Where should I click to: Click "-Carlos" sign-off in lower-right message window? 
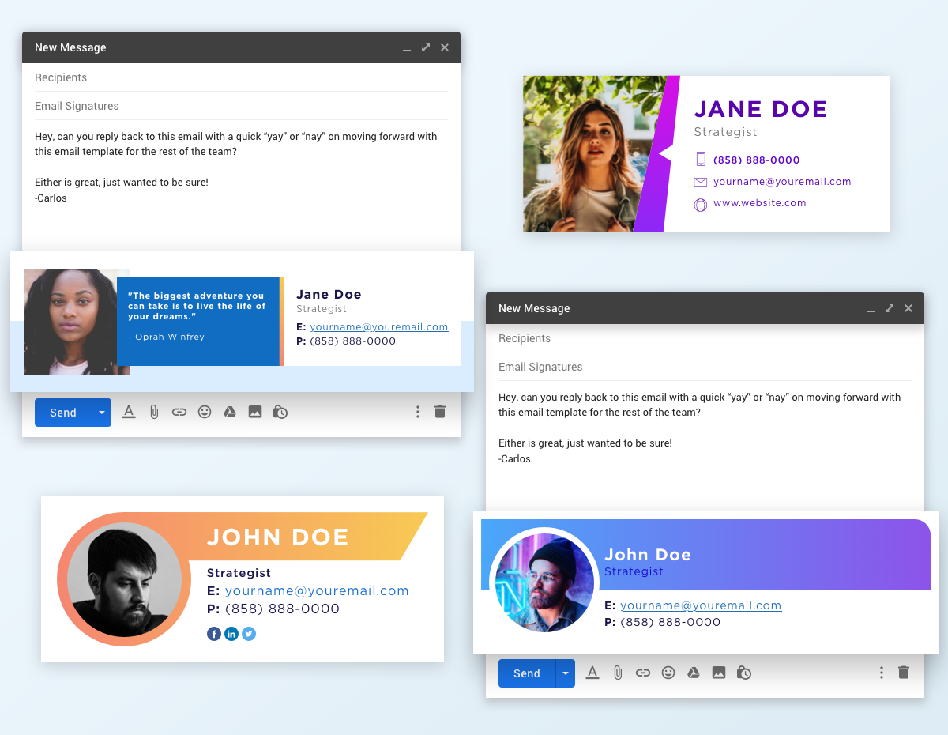point(514,458)
